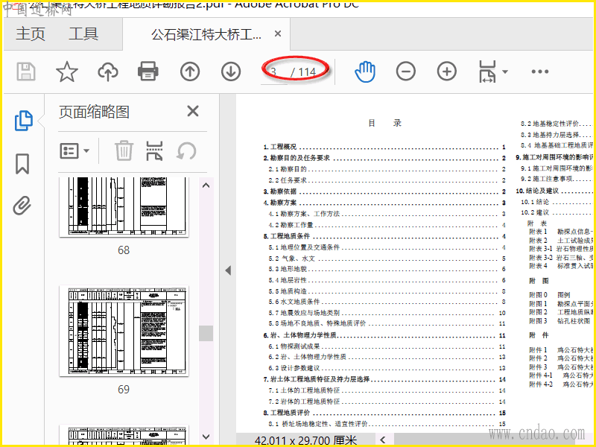Close the 公石渠江特大桥工... document tab
This screenshot has width=596, height=447.
coord(278,34)
